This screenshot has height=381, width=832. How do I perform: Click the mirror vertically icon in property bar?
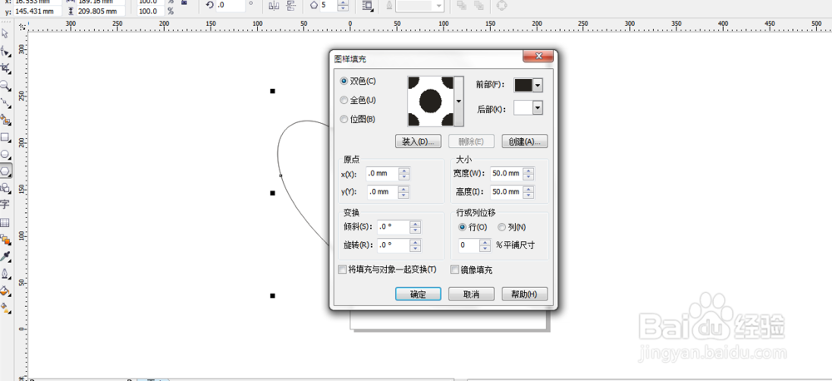pyautogui.click(x=291, y=5)
